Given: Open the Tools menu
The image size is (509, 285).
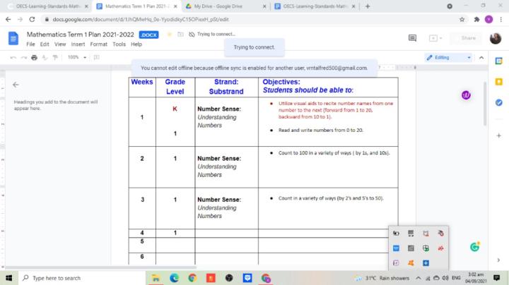Looking at the screenshot, I should pyautogui.click(x=119, y=44).
